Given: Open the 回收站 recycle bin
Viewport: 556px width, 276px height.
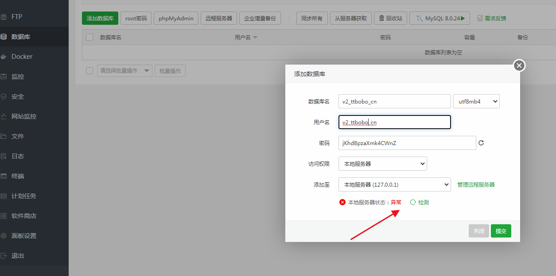Looking at the screenshot, I should tap(391, 18).
